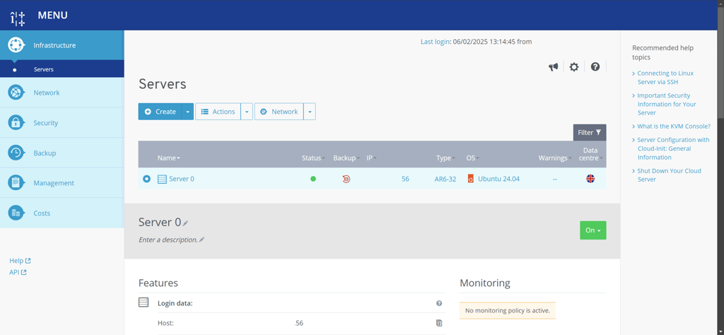The height and width of the screenshot is (335, 724).
Task: Click the UK flag data centre icon
Action: [x=590, y=179]
